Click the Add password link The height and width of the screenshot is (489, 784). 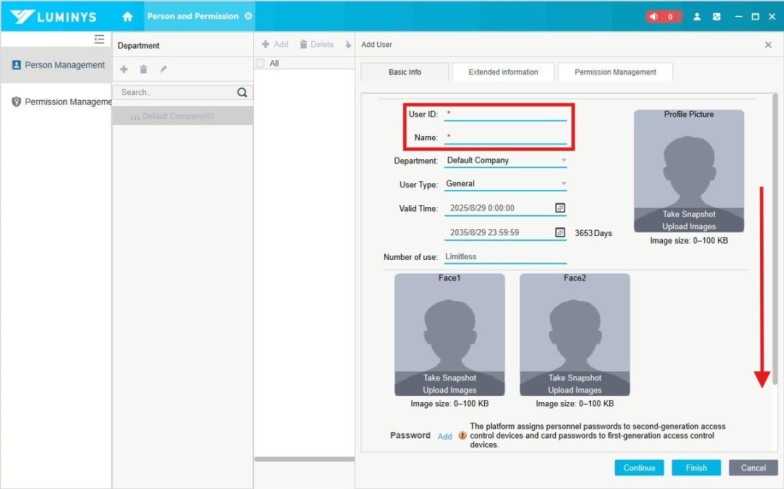pos(445,436)
